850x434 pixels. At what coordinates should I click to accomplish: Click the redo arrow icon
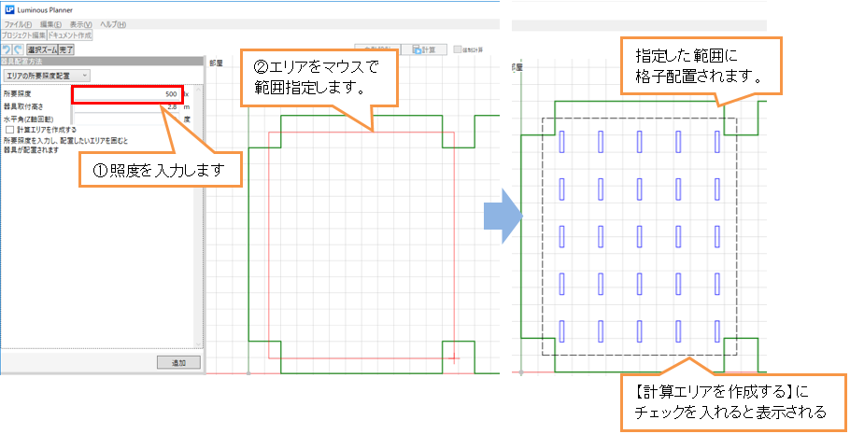[x=19, y=49]
